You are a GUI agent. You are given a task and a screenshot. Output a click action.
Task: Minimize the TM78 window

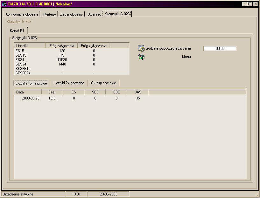(x=244, y=4)
